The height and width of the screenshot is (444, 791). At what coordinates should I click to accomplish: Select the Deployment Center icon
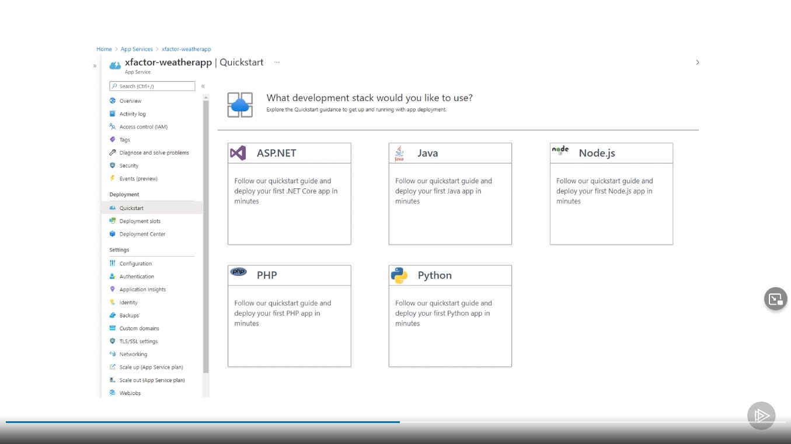[112, 234]
